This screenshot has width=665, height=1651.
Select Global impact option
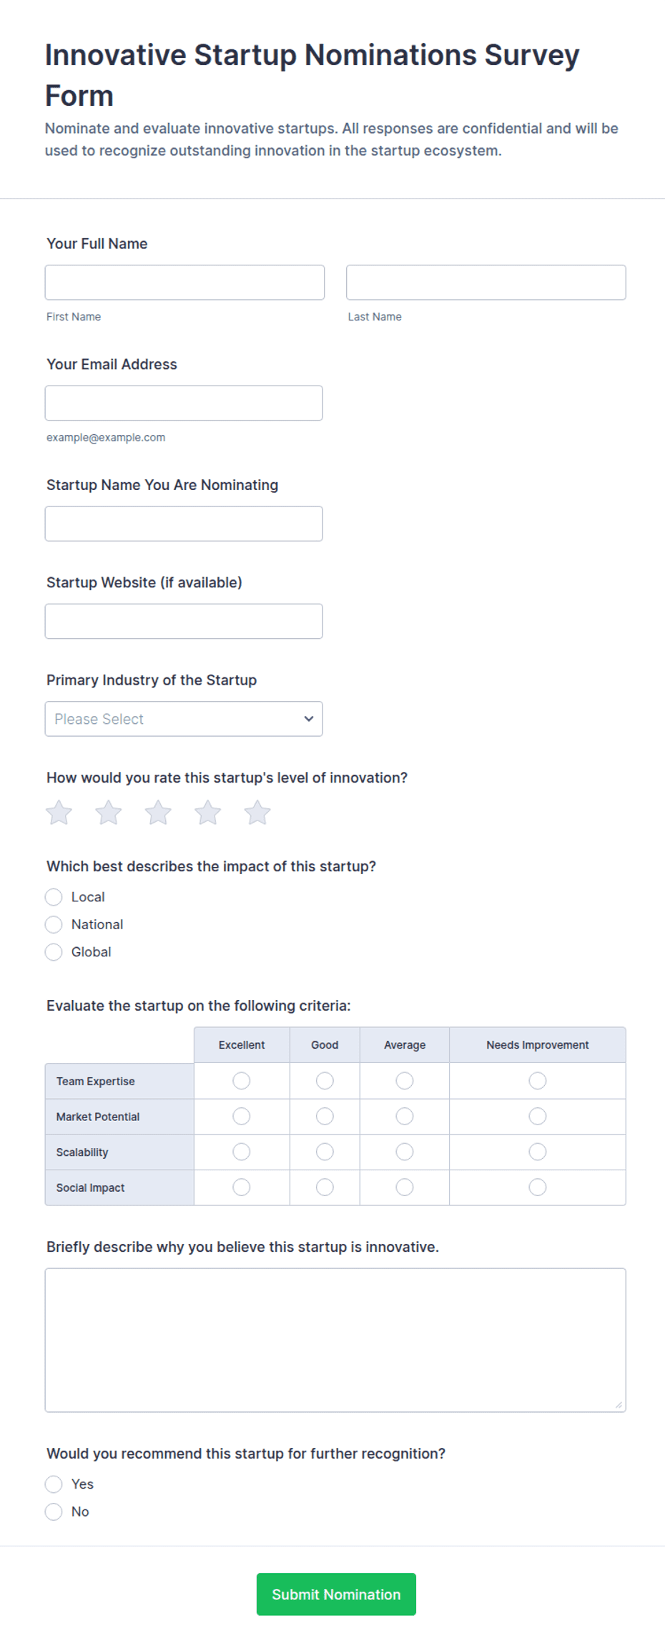click(x=54, y=952)
